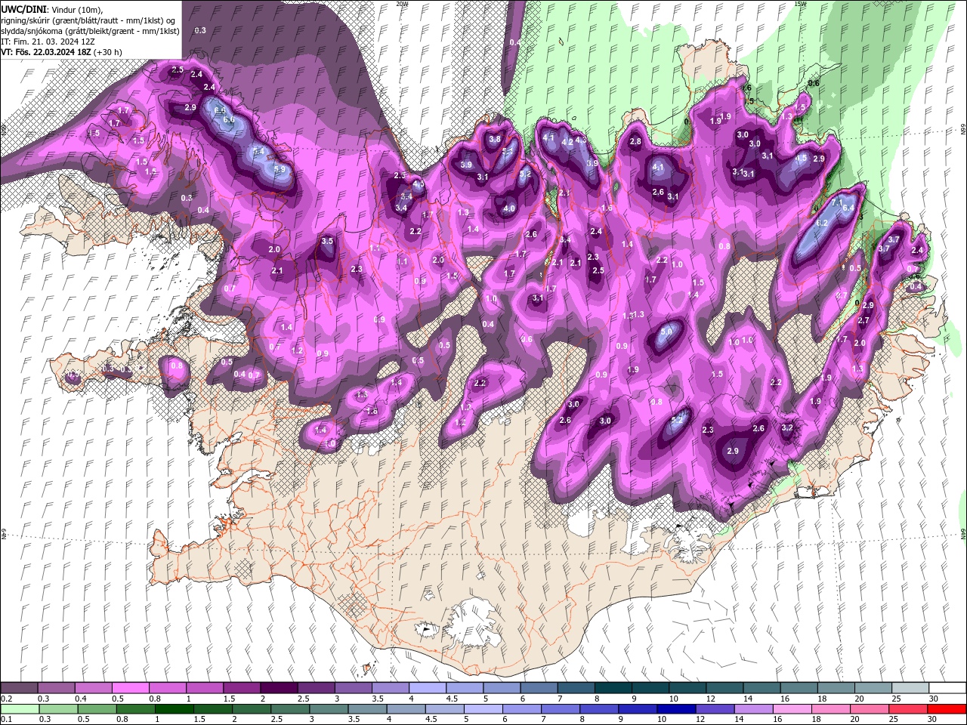Screen dimensions: 967x725
Task: Click the 5.0 snowfall value on the map
Action: point(666,331)
